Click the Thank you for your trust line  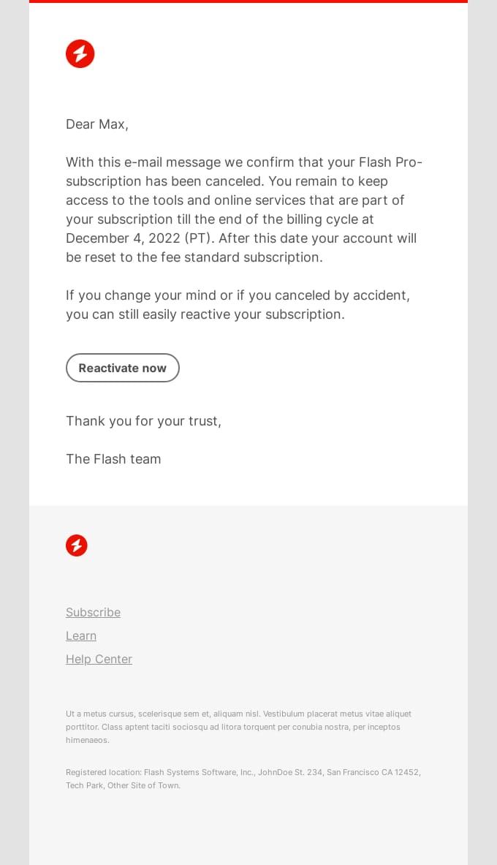(143, 420)
